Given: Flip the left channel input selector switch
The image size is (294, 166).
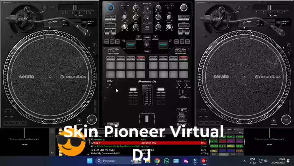Looking at the screenshot, I should pyautogui.click(x=124, y=8).
